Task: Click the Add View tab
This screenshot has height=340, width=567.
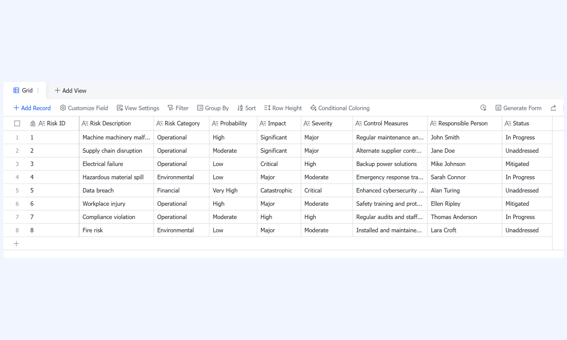Action: click(70, 91)
